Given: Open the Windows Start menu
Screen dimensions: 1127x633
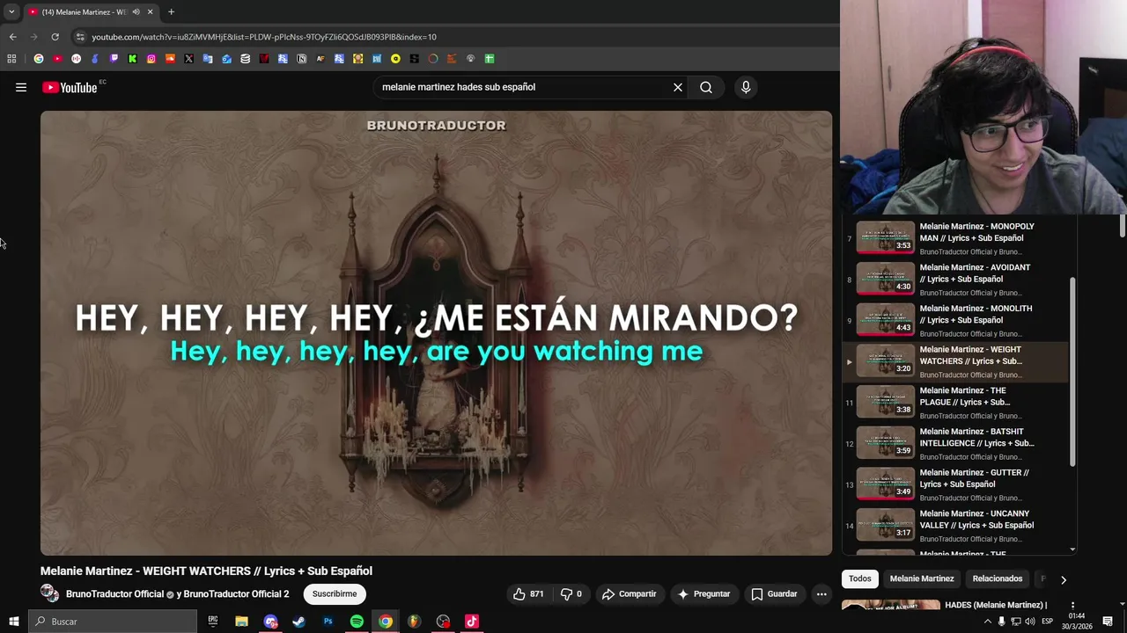Looking at the screenshot, I should 14,622.
